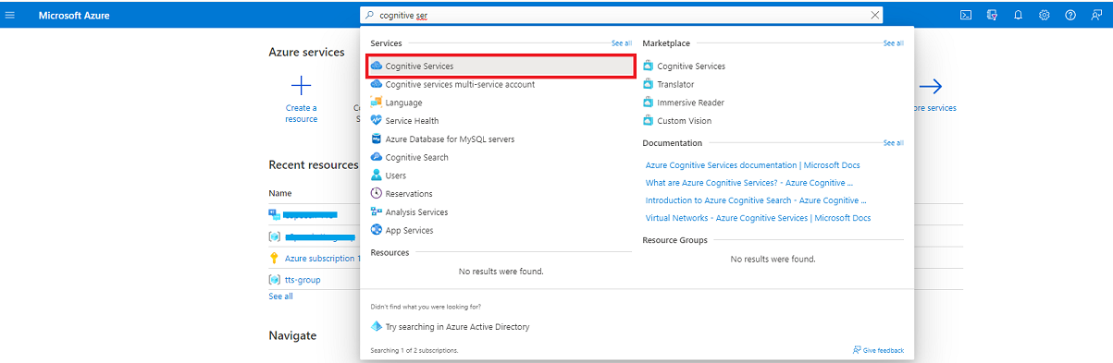1113x363 pixels.
Task: Open 'What are Azure Cognitive Services?' doc link
Action: coord(749,183)
